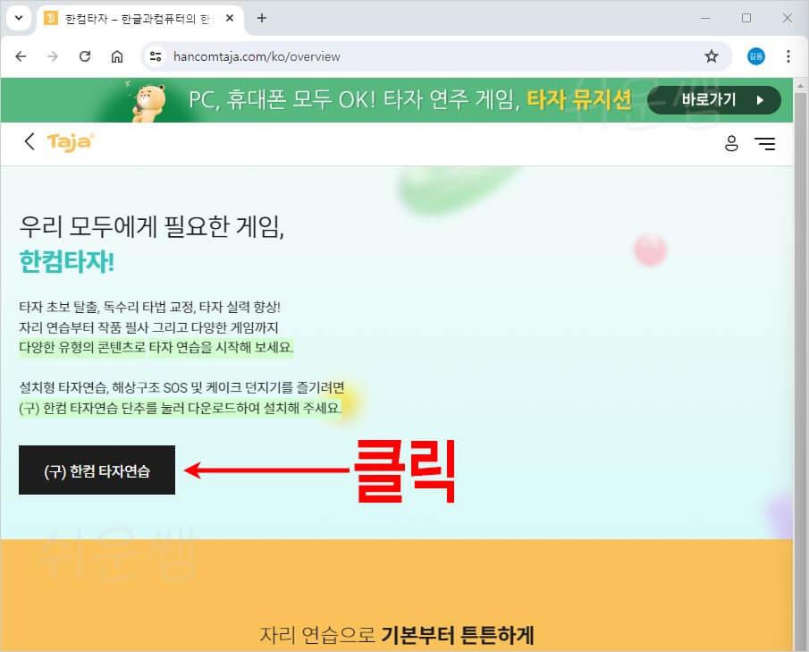Toggle the bookmark star for this page
The width and height of the screenshot is (809, 652).
coord(712,55)
